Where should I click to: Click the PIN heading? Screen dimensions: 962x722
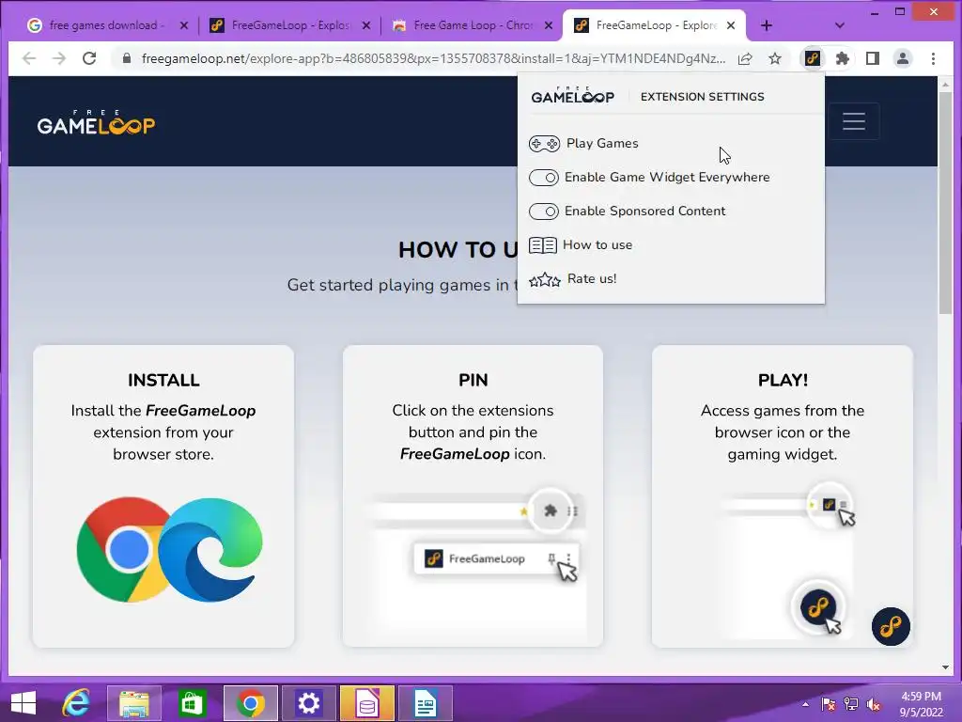(473, 380)
